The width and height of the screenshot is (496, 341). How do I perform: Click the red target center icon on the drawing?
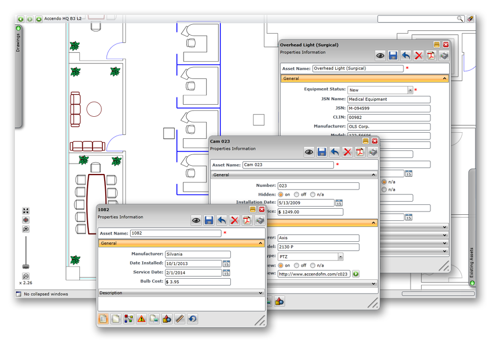(26, 220)
